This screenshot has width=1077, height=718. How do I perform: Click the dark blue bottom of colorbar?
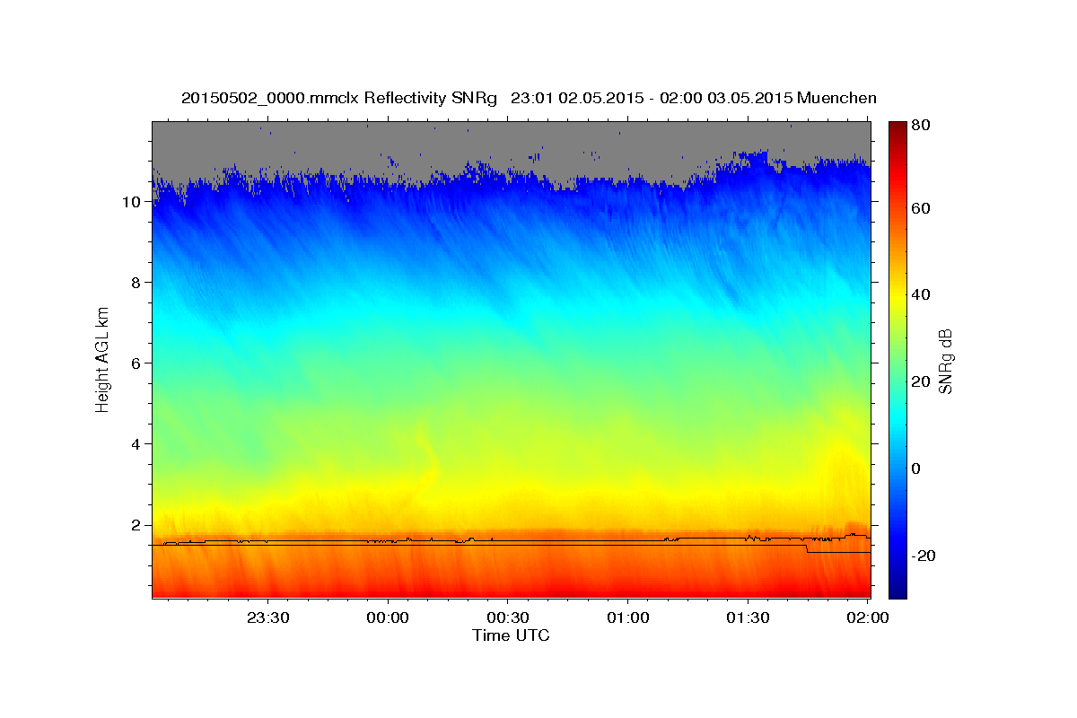897,588
